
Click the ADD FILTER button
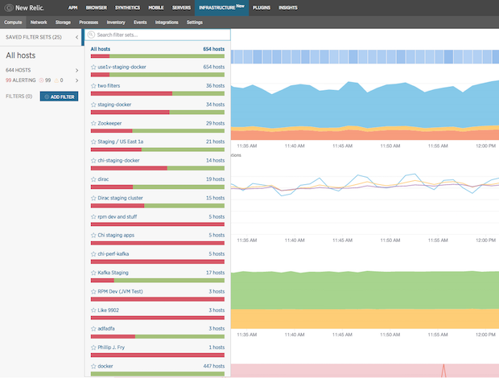(60, 97)
